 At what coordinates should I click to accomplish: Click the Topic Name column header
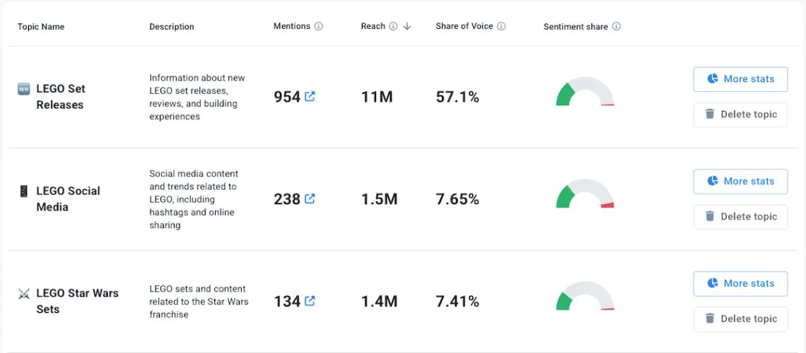41,27
